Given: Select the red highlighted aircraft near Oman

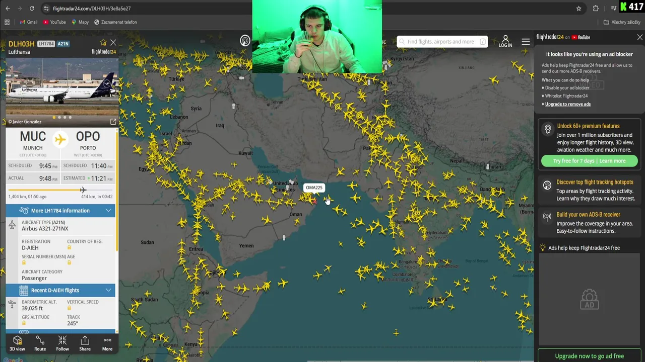Looking at the screenshot, I should click(314, 201).
